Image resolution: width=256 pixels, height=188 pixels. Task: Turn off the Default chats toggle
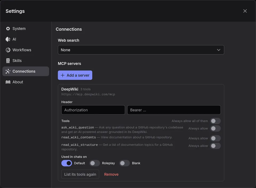[67, 163]
